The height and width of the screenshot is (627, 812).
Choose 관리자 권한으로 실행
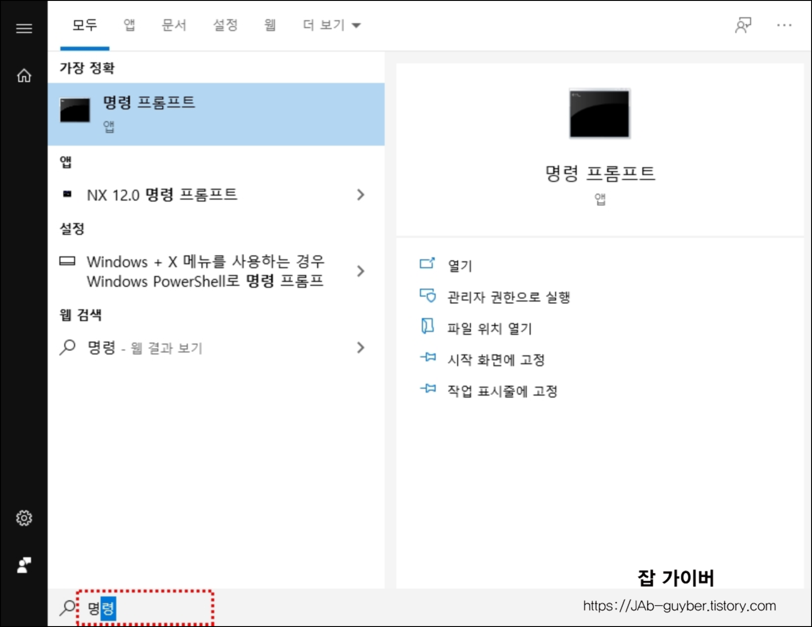click(x=509, y=297)
